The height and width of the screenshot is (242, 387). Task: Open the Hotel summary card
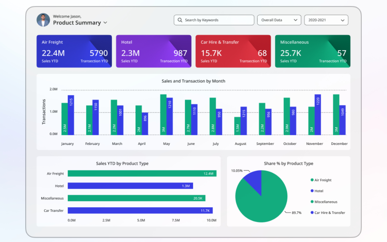pyautogui.click(x=153, y=51)
